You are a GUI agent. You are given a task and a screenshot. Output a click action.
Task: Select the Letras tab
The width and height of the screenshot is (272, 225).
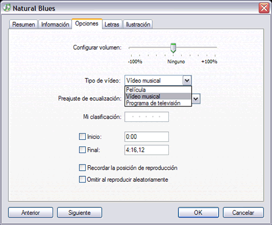coord(112,24)
